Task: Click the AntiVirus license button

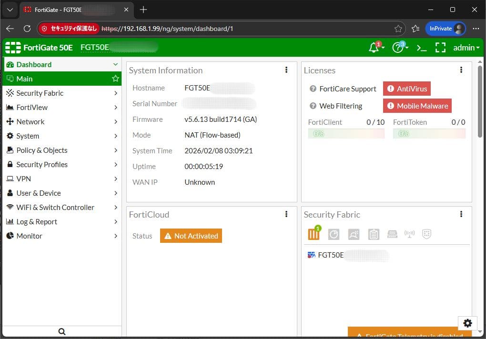Action: click(407, 89)
